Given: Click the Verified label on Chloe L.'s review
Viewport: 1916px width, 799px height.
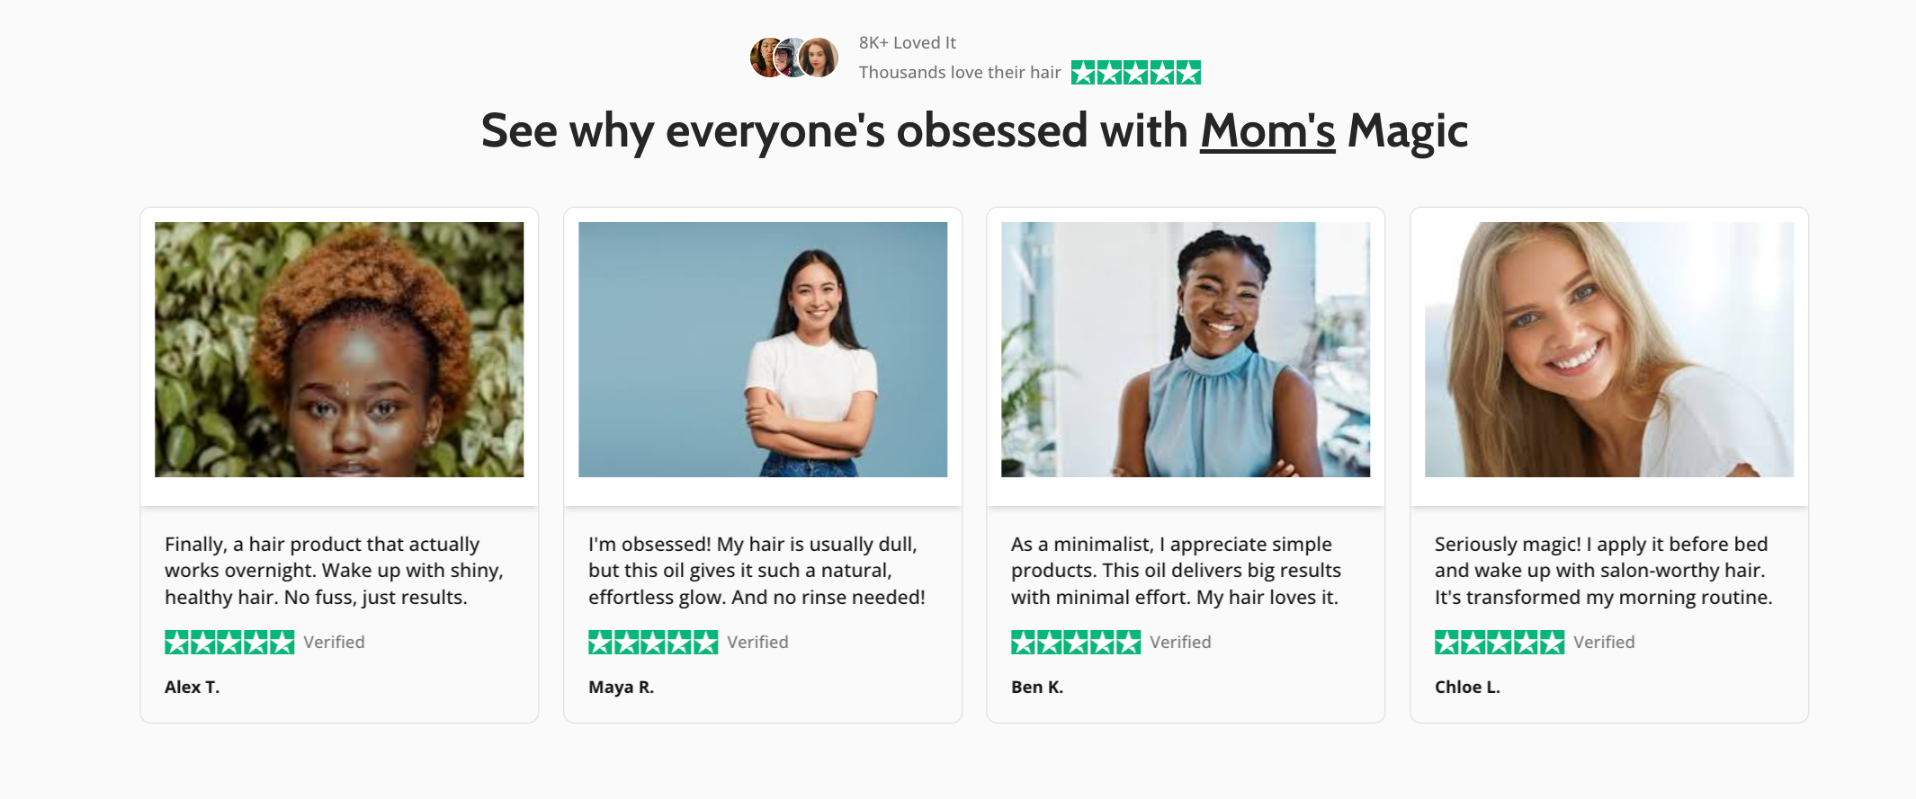Looking at the screenshot, I should tap(1604, 642).
